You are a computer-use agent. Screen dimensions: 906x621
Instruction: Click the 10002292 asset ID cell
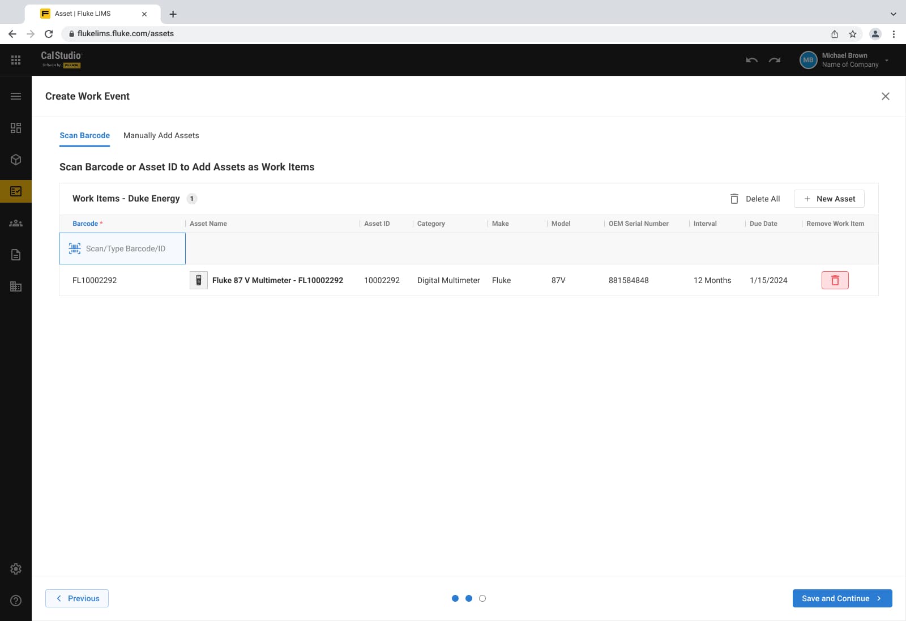(382, 280)
